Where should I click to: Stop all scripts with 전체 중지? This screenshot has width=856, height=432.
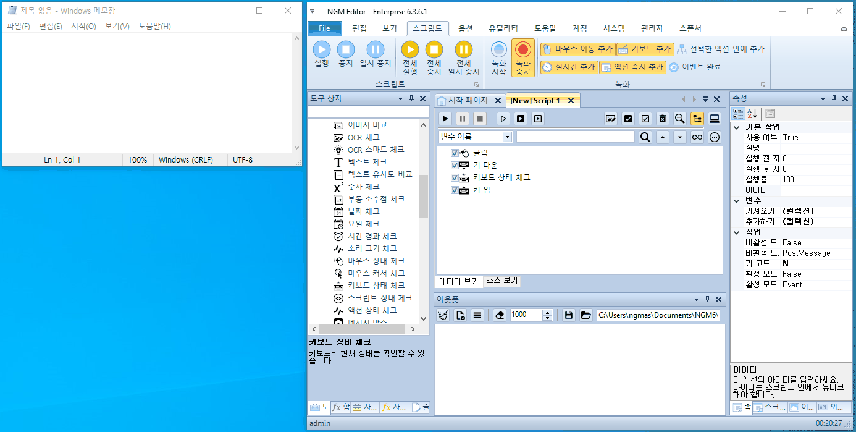click(434, 58)
